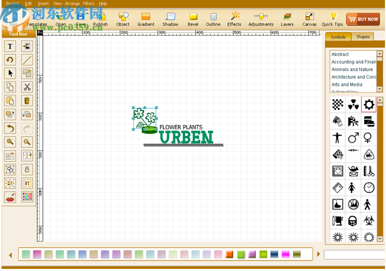Switch to the Shapes tab
Image resolution: width=386 pixels, height=271 pixels.
coord(363,37)
